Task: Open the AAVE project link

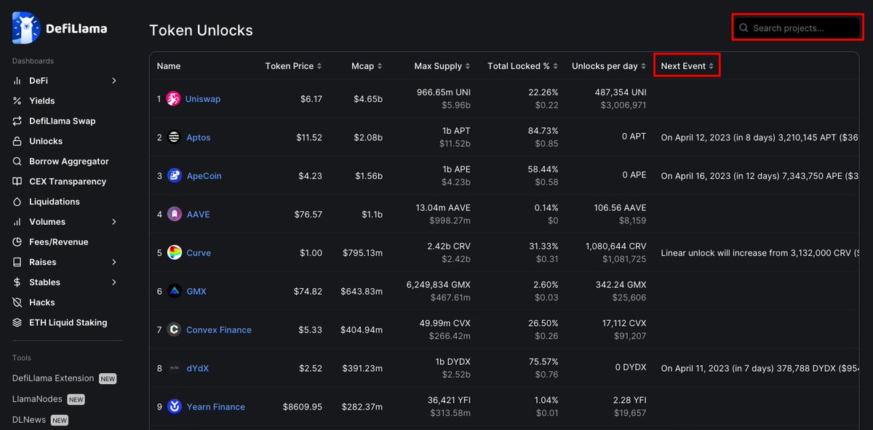Action: click(198, 215)
